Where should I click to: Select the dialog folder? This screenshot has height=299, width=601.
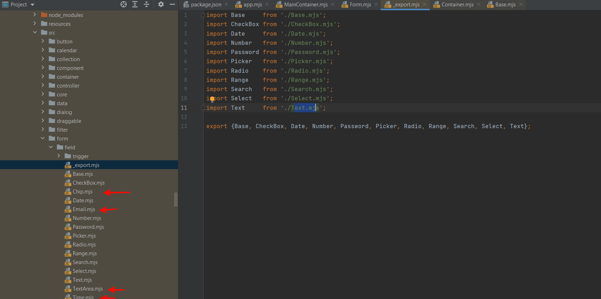point(64,112)
